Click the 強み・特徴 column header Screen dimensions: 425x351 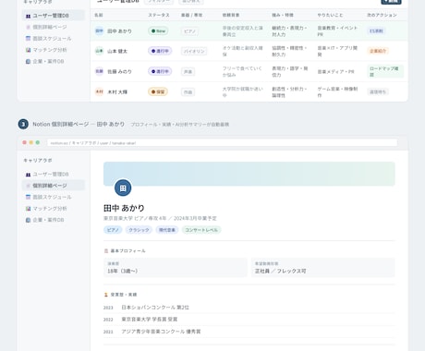(x=283, y=15)
